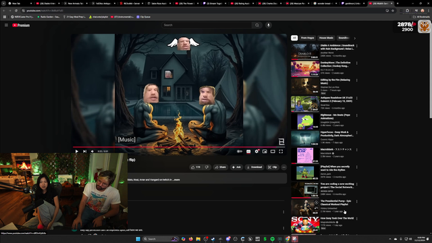This screenshot has height=243, width=432.
Task: Open options menu for Editing by the Fire
Action: pos(357,80)
